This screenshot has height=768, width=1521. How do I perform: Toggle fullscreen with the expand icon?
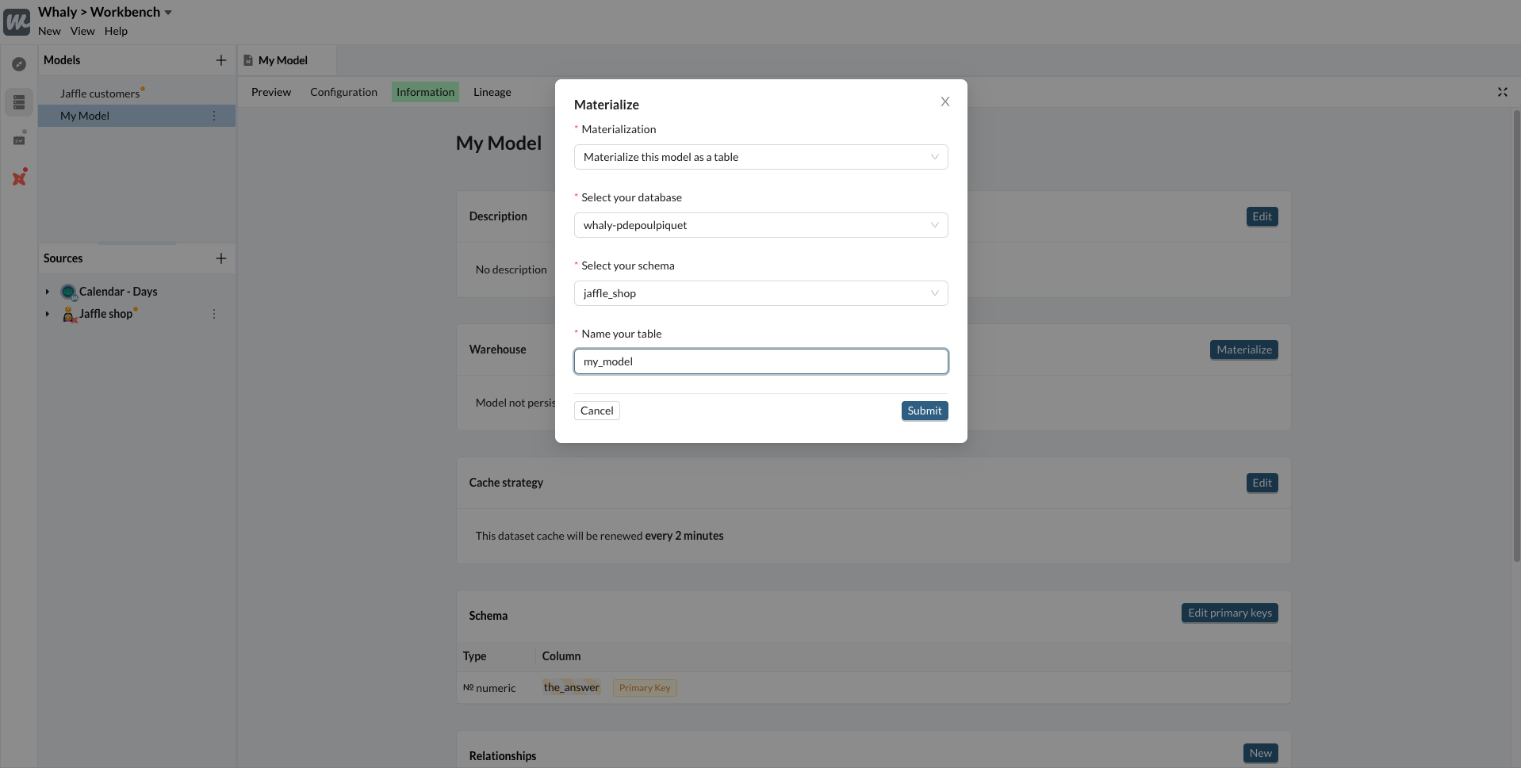pos(1502,92)
